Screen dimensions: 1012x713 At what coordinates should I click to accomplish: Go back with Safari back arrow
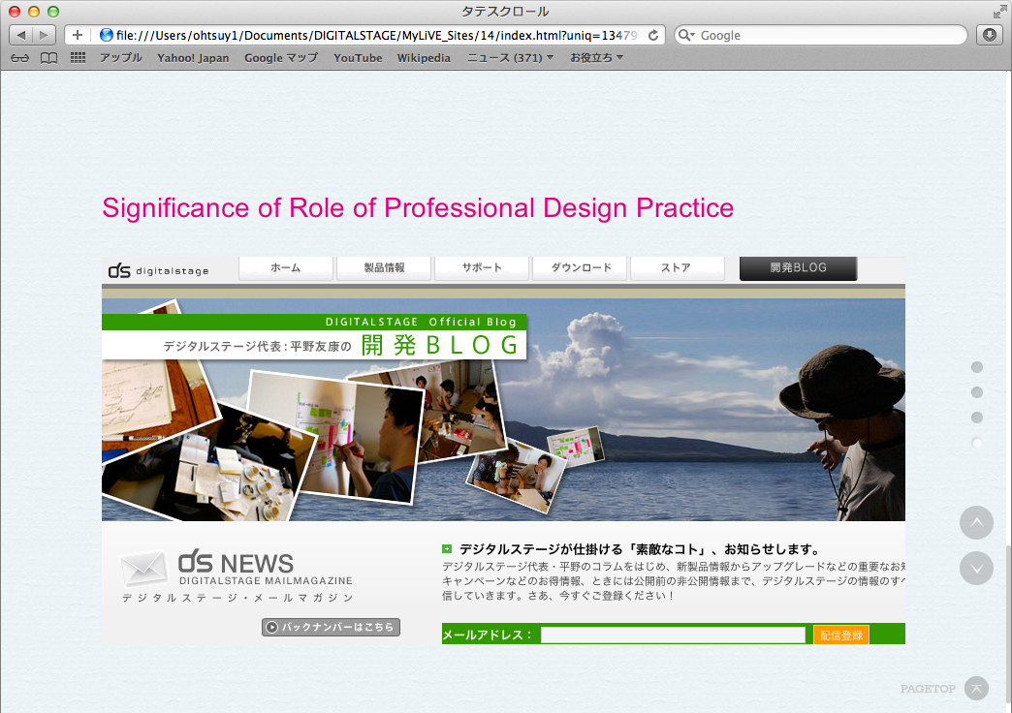click(x=21, y=35)
